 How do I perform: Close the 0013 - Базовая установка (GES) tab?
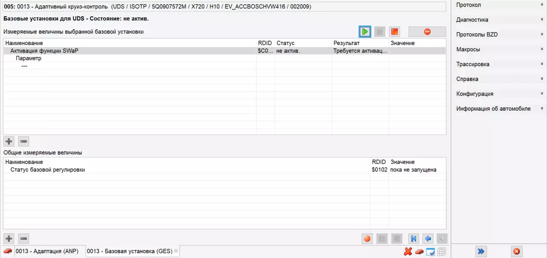pyautogui.click(x=176, y=251)
